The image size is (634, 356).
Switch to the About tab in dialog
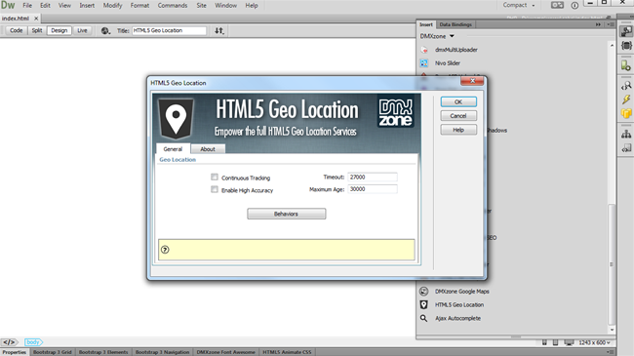[208, 149]
